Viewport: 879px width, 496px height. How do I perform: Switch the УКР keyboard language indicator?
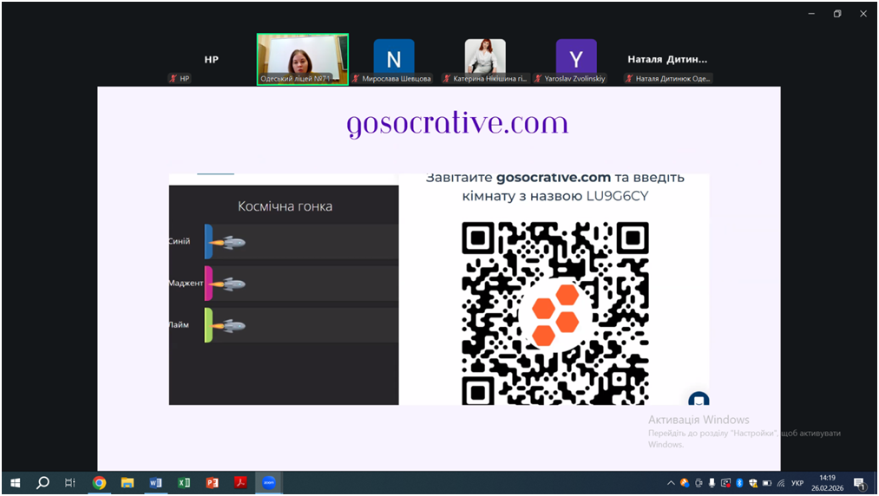coord(797,483)
